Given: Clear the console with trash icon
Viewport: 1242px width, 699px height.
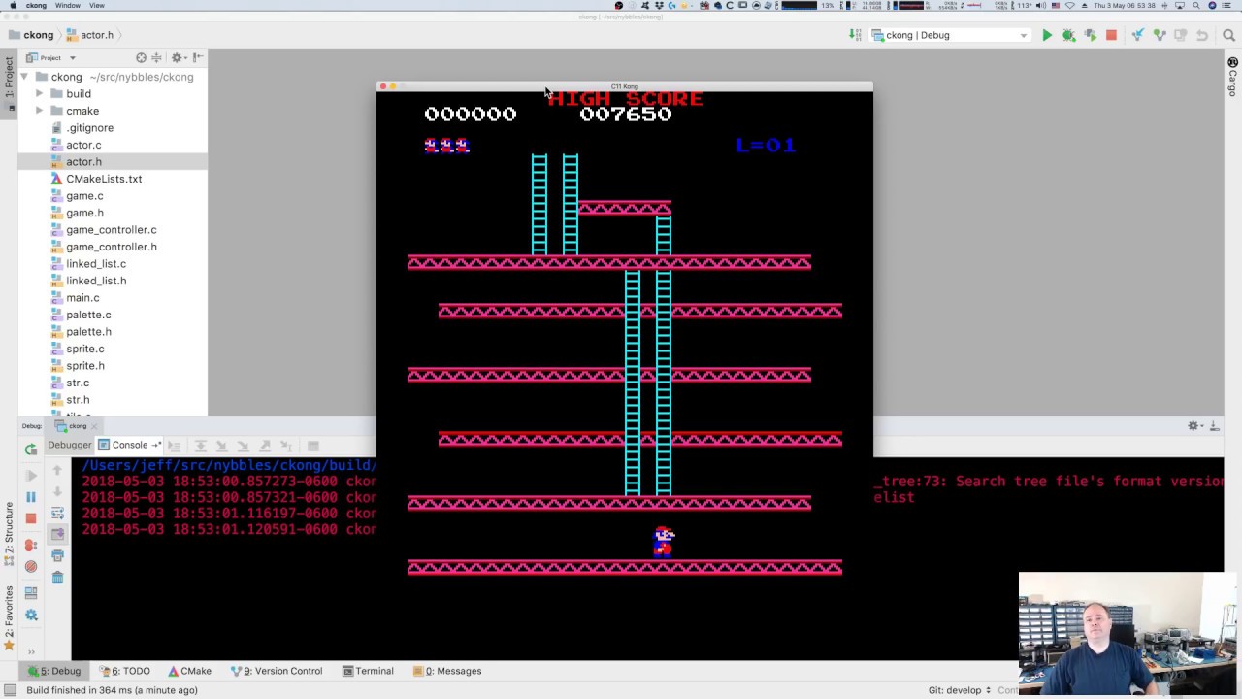Looking at the screenshot, I should point(57,578).
